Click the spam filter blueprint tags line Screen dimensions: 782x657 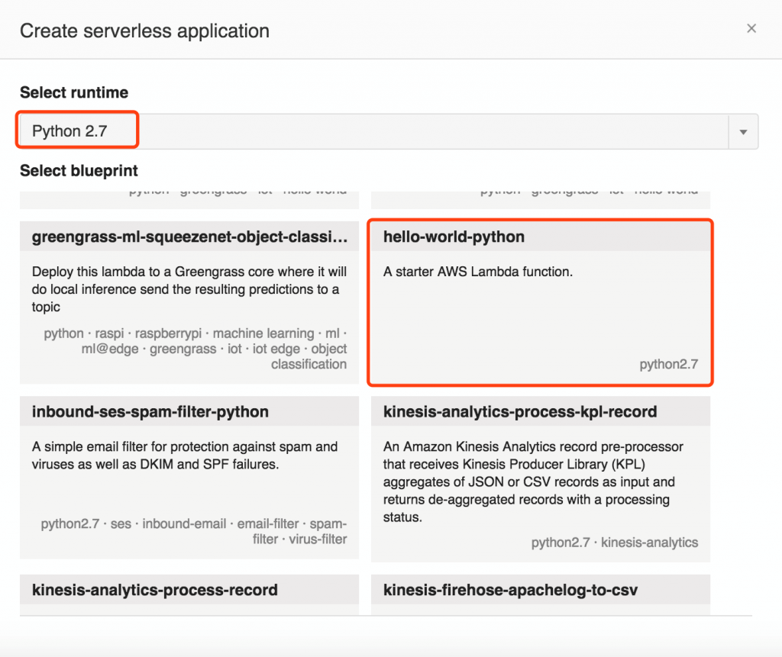coord(194,531)
